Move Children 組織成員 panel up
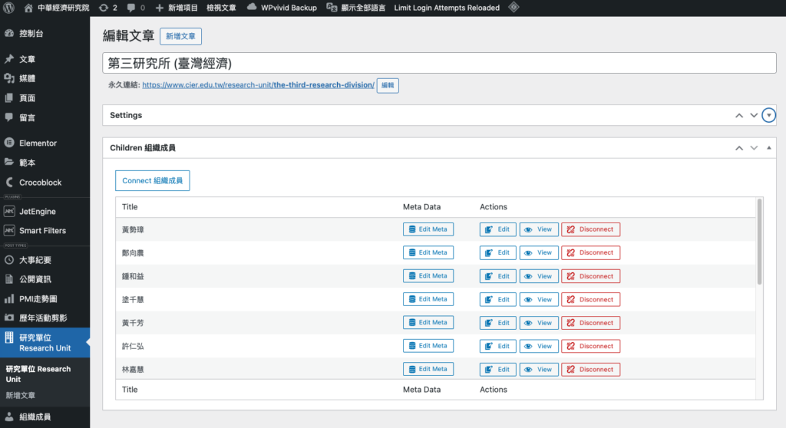 [739, 147]
